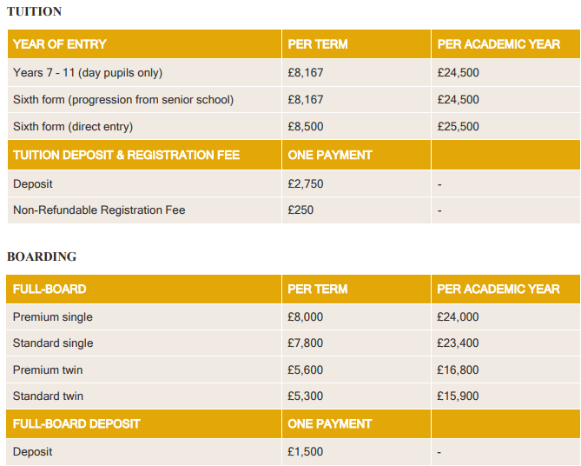
Task: Click the £2,750 tuition deposit amount
Action: pos(306,184)
